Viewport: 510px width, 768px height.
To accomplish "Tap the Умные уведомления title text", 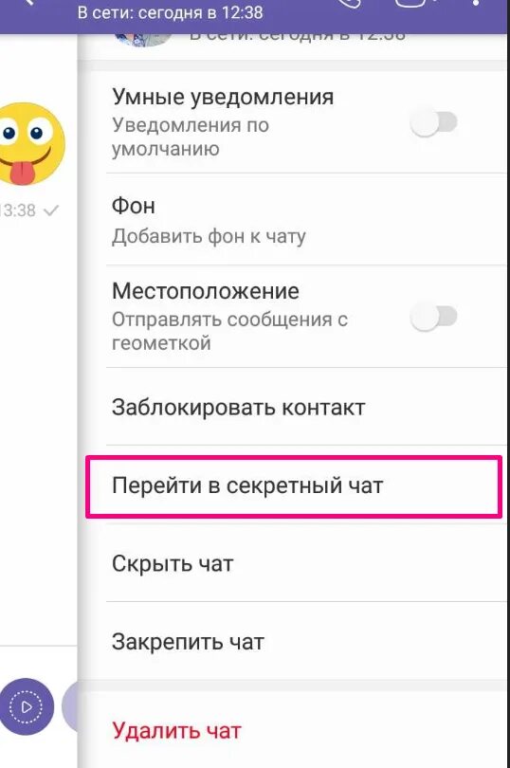I will pos(223,97).
